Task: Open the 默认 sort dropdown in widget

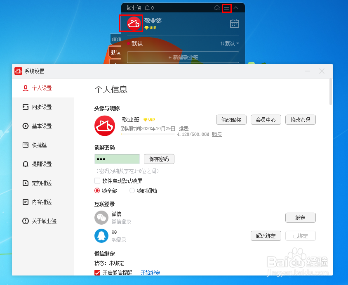Action: coord(230,43)
